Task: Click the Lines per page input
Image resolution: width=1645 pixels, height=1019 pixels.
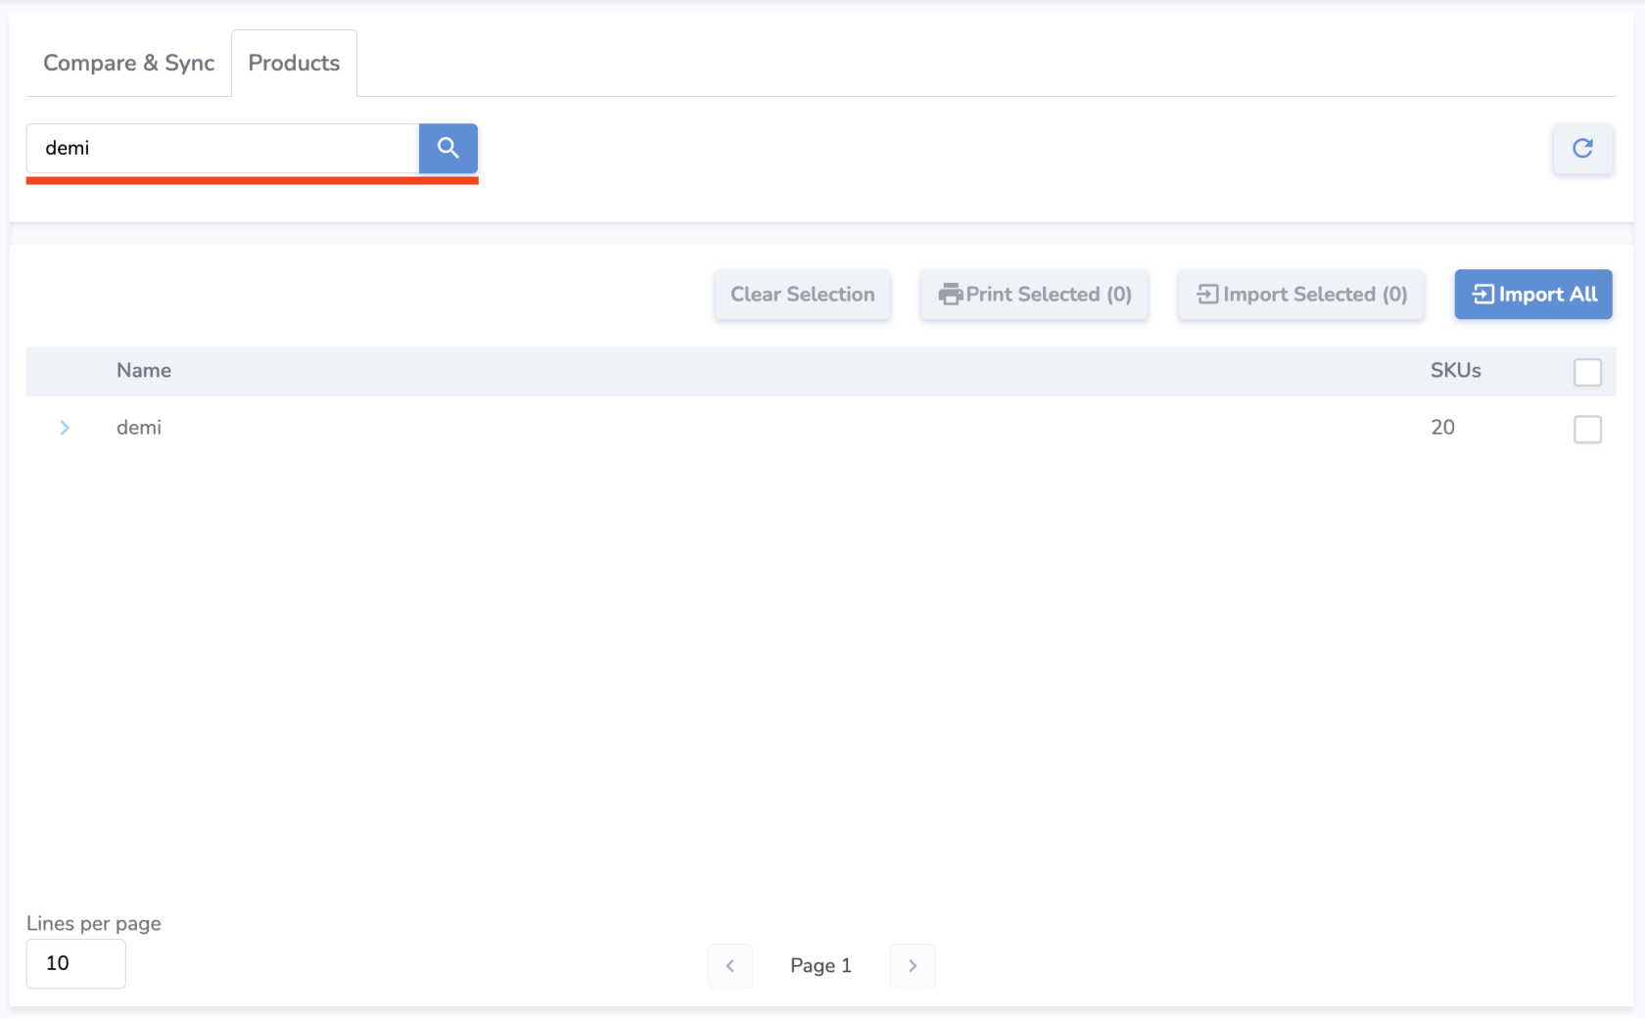Action: pyautogui.click(x=75, y=963)
